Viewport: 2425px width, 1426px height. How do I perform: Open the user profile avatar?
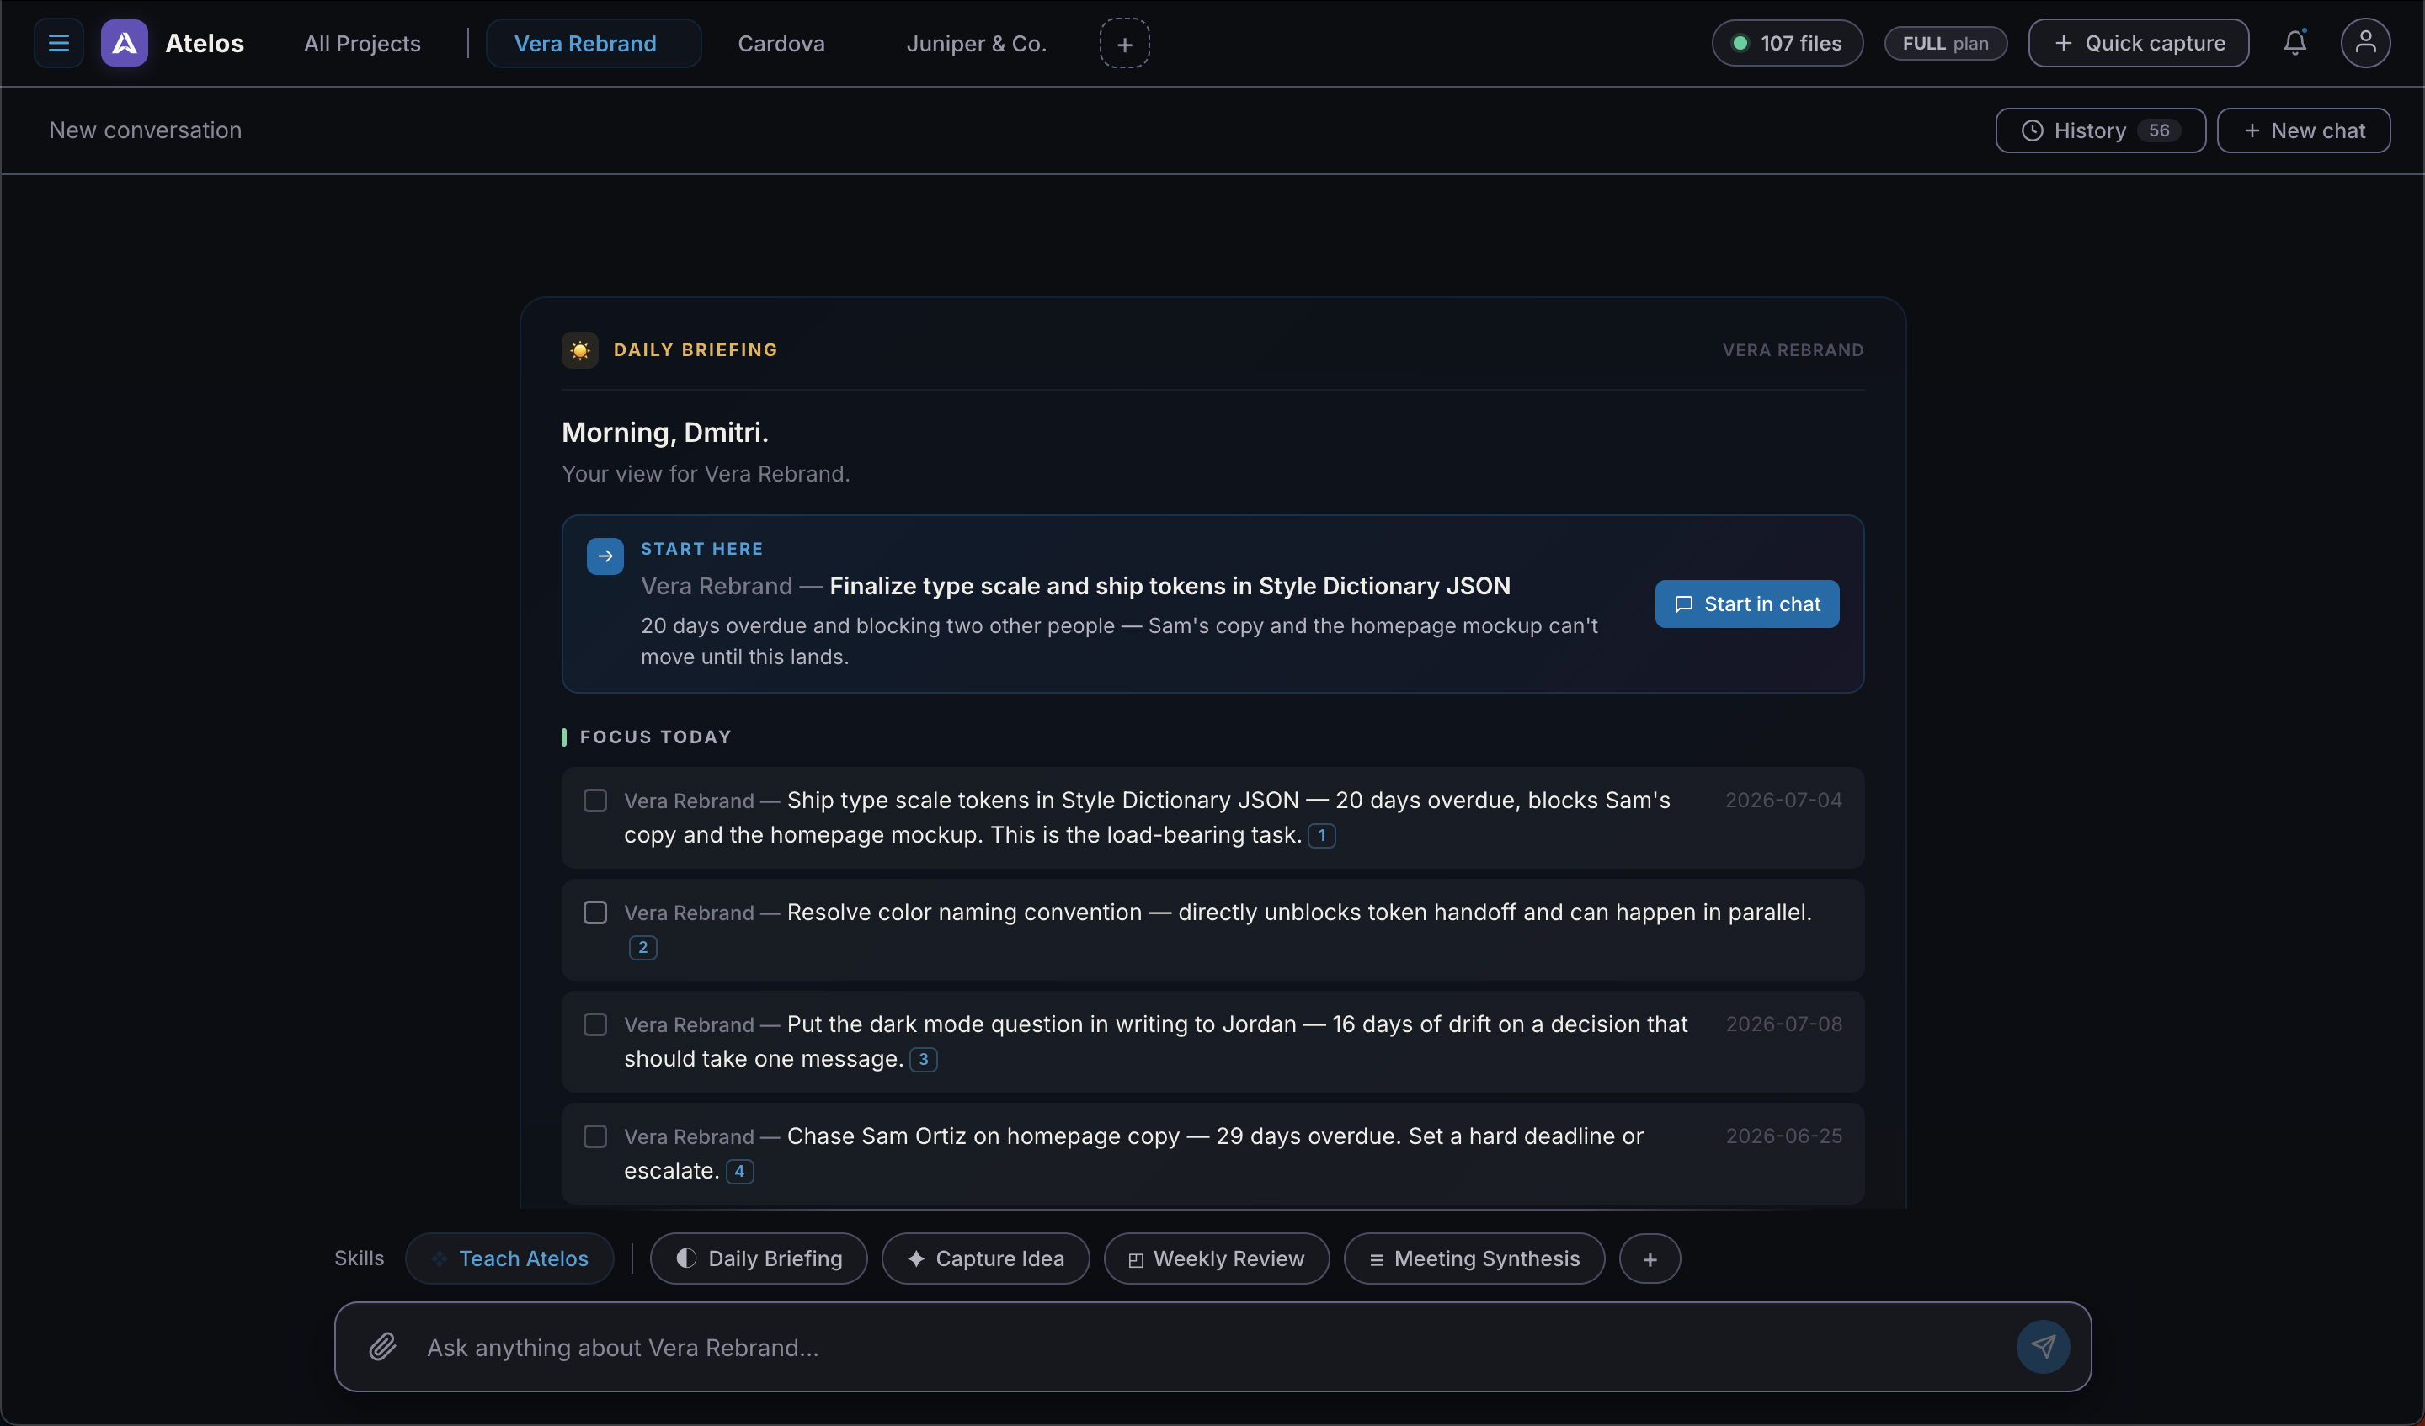[2365, 43]
